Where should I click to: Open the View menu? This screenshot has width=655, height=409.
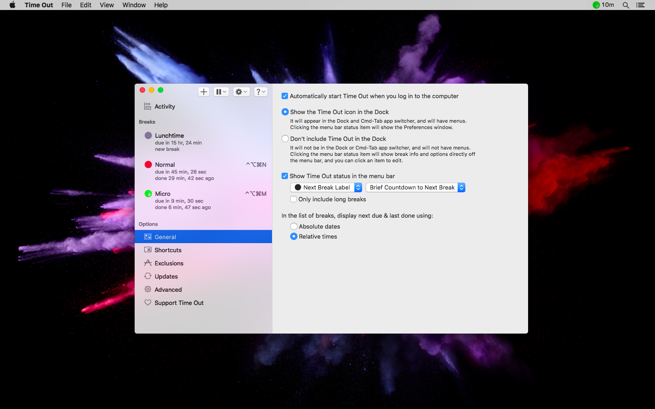[107, 5]
